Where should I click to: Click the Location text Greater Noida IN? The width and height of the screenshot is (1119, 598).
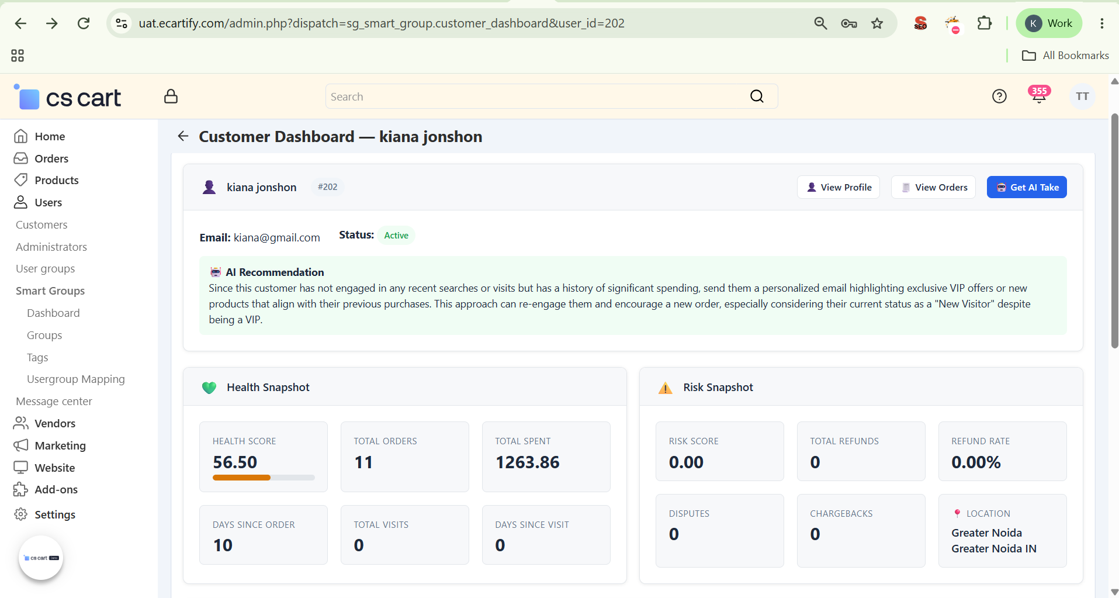(994, 548)
